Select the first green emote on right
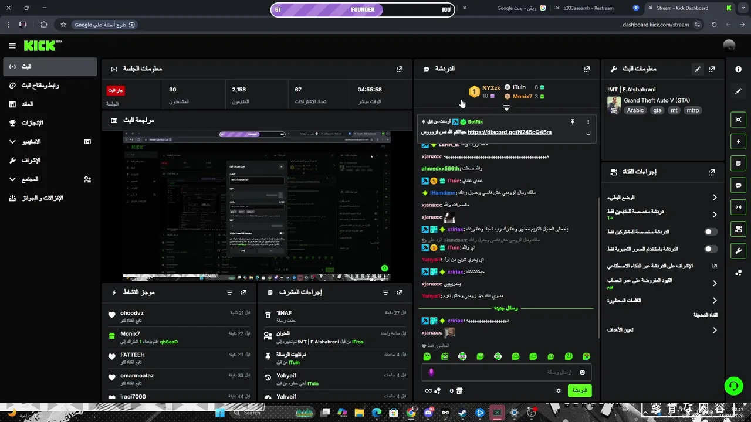751x422 pixels. coord(586,356)
